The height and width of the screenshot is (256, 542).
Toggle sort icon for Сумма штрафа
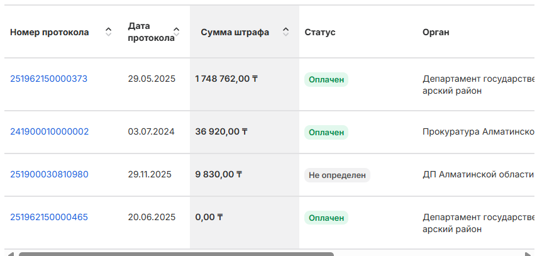(x=286, y=32)
